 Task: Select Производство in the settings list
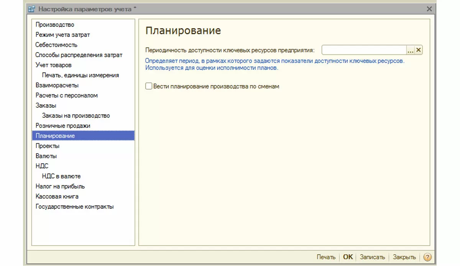coord(55,25)
